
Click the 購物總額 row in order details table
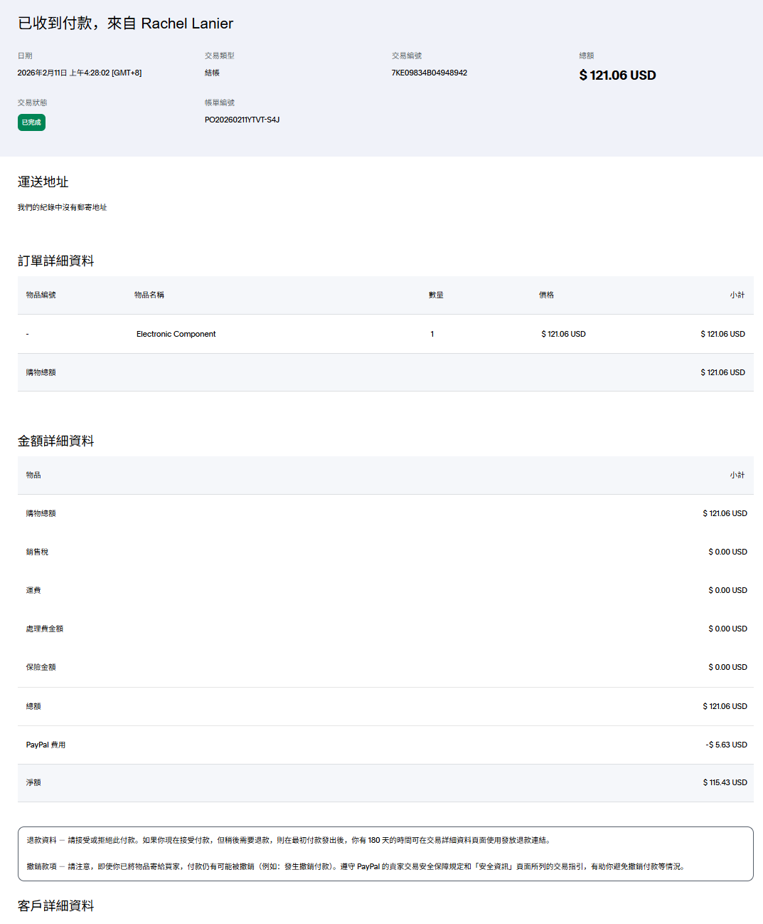(x=41, y=372)
